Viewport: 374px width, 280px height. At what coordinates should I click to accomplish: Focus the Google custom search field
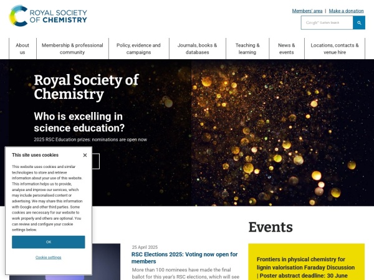click(327, 22)
